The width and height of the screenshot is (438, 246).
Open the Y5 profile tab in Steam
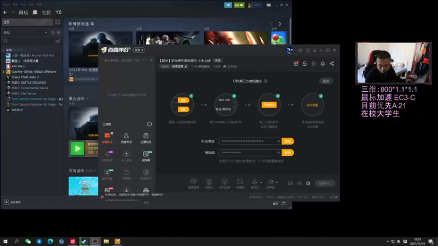59,13
